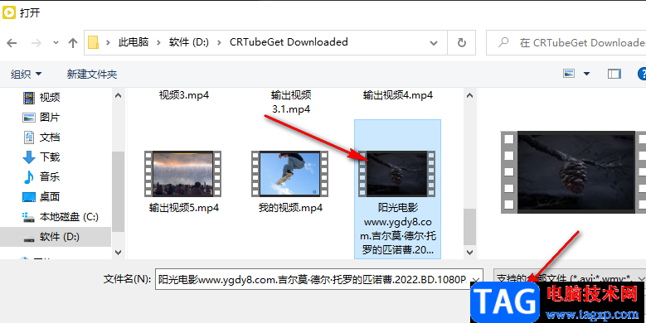Screen dimensions: 646x323
Task: Click file list scroll down arrow
Action: 469,253
